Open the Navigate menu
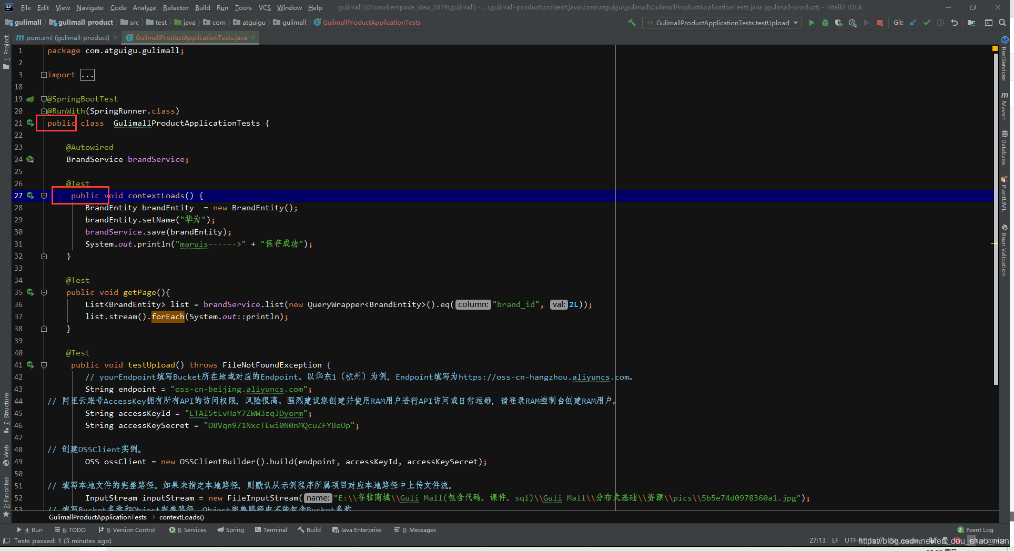The image size is (1014, 551). [x=89, y=7]
